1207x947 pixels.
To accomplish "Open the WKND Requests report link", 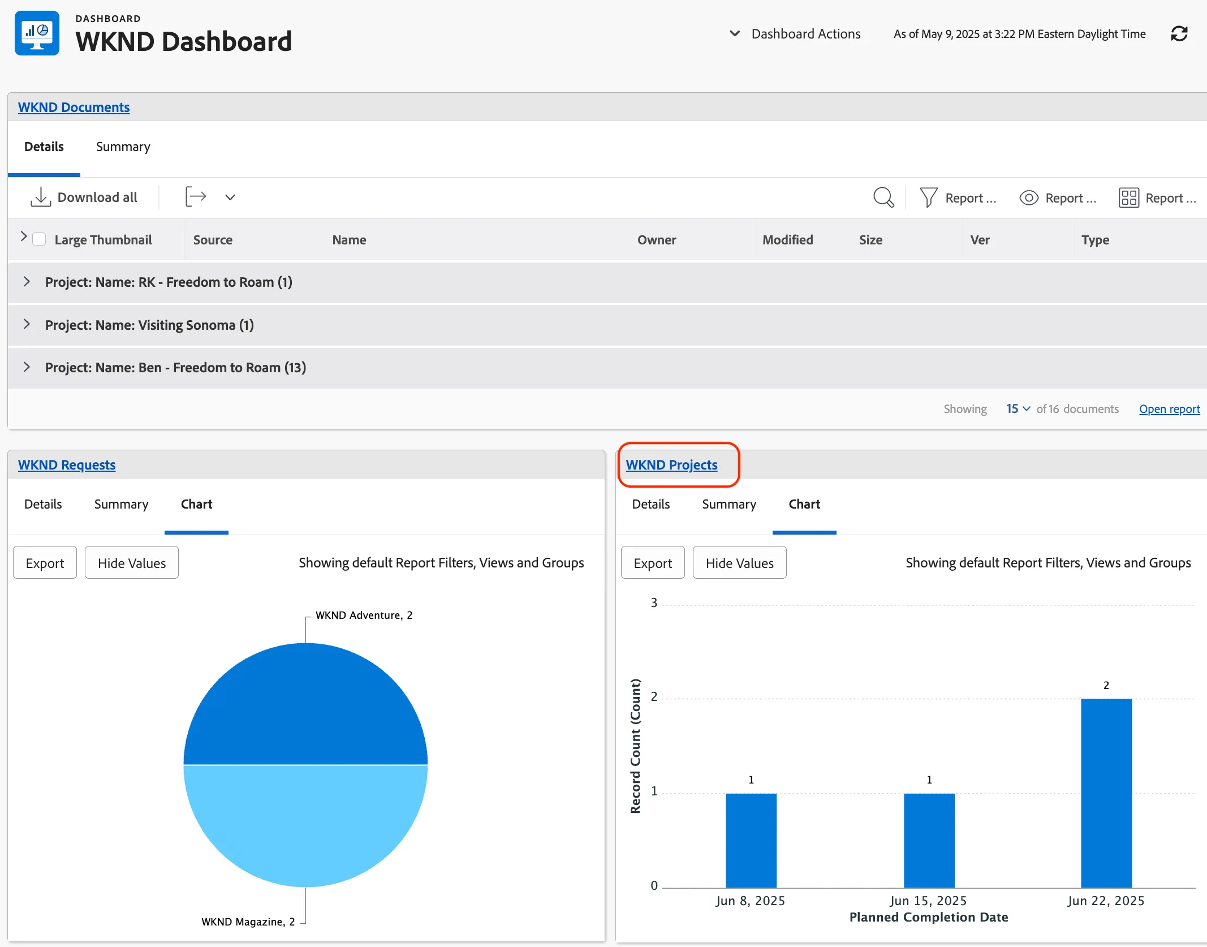I will 67,464.
